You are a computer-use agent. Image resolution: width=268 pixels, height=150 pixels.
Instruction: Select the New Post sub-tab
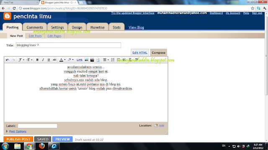[16, 36]
